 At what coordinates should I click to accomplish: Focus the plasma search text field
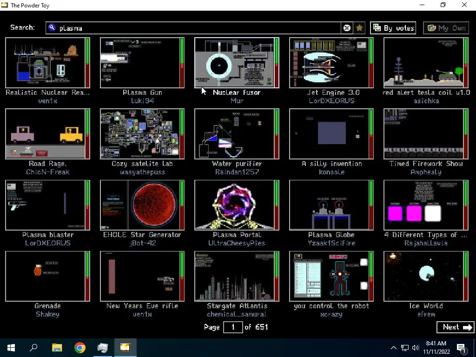pos(194,28)
